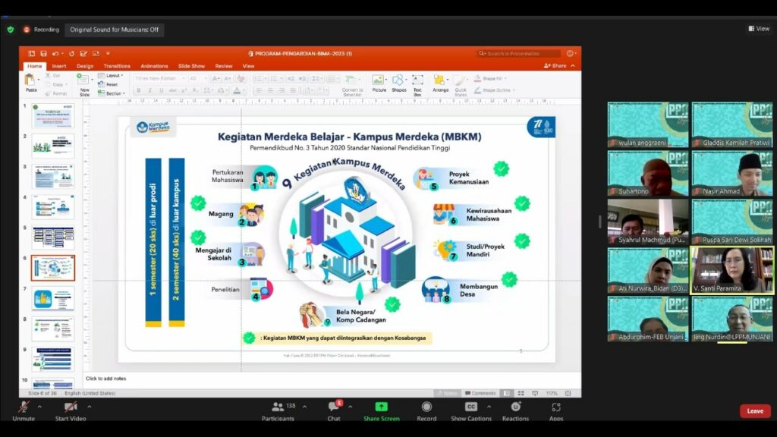Insert a Picture using the ribbon icon

tap(379, 80)
